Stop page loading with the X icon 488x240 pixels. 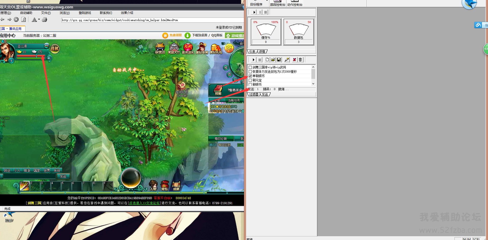tap(16, 20)
